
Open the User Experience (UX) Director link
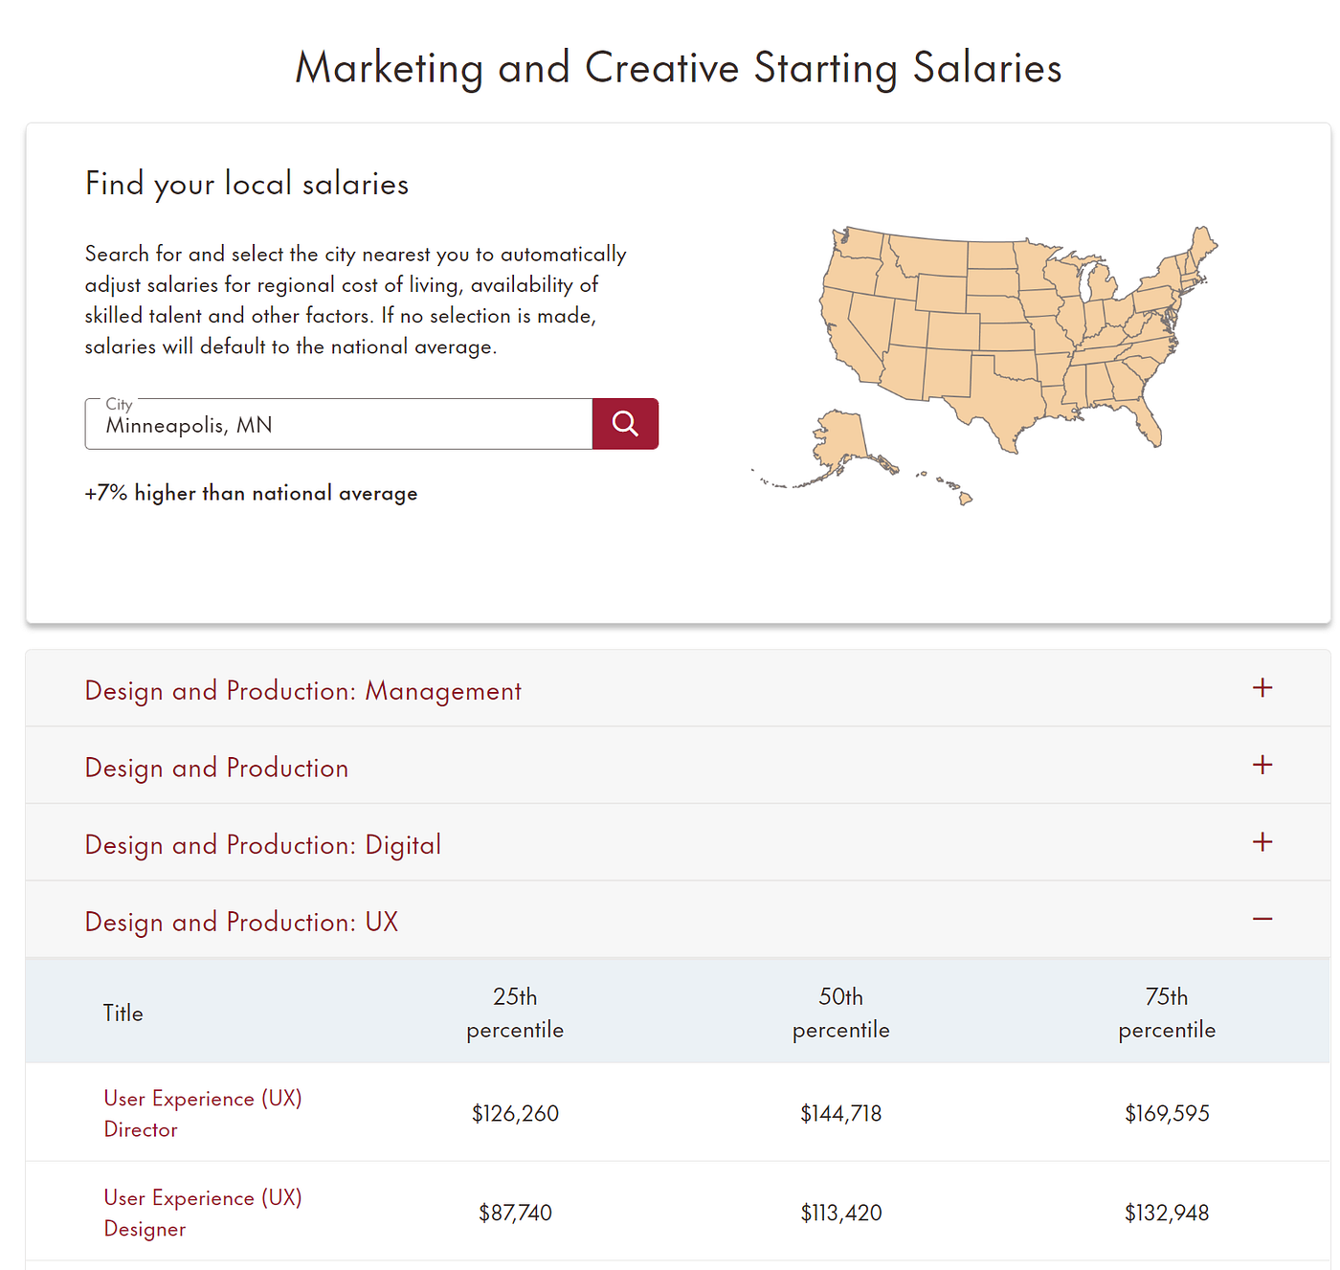point(202,1113)
